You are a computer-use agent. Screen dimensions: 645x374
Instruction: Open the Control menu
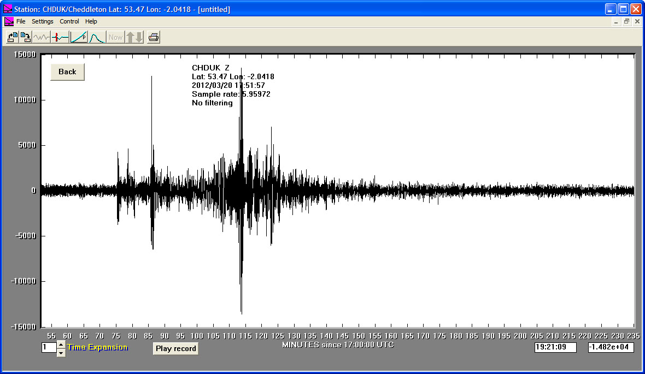[x=69, y=21]
